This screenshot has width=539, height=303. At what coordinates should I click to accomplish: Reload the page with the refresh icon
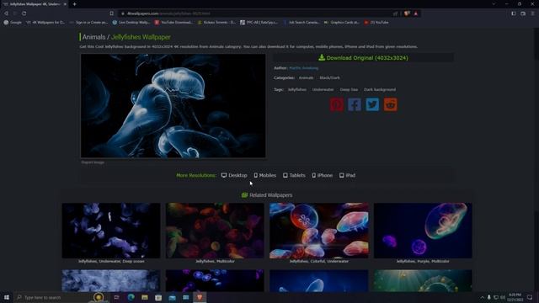point(24,13)
